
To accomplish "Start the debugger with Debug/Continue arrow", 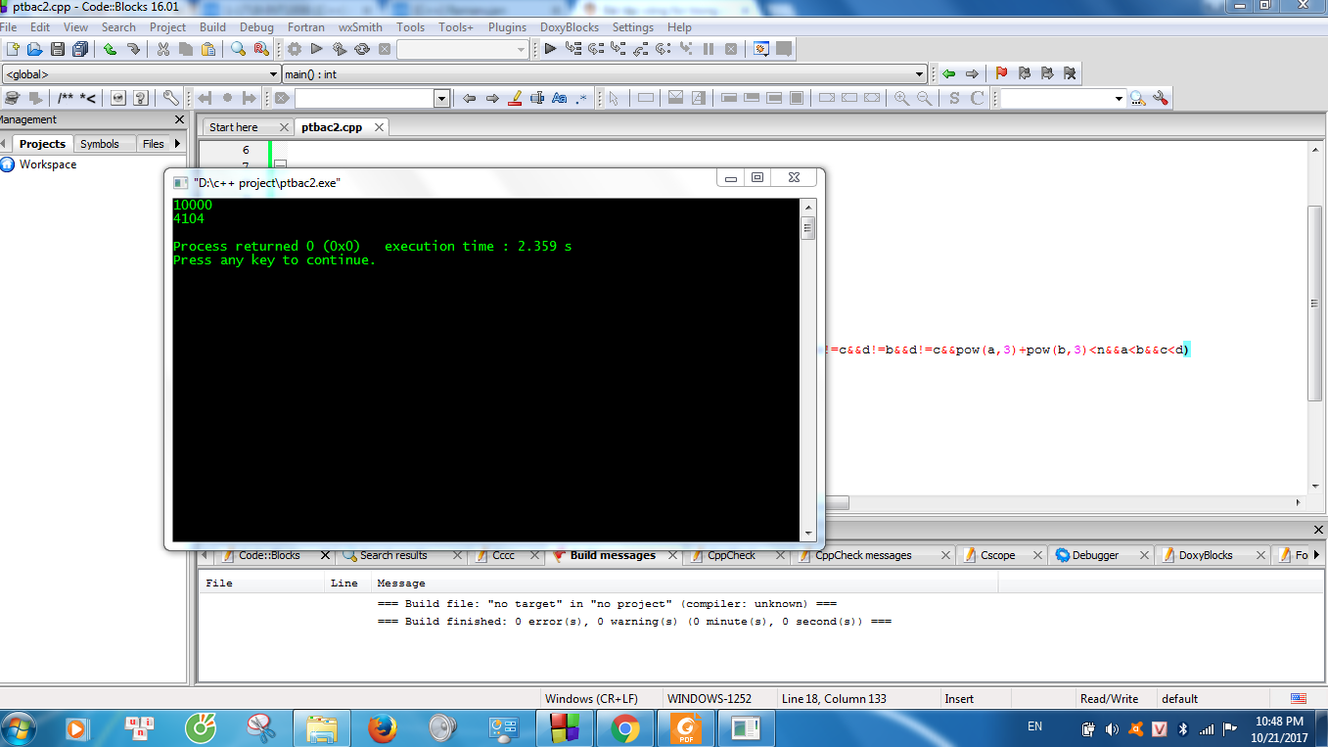I will click(x=550, y=49).
